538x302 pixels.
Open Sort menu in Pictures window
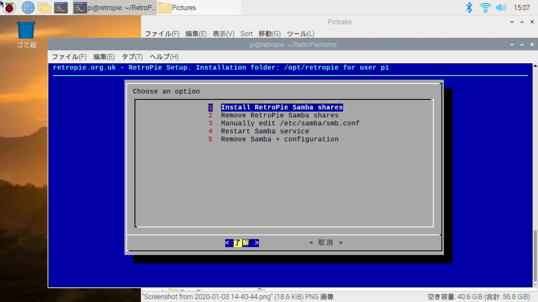coord(246,34)
